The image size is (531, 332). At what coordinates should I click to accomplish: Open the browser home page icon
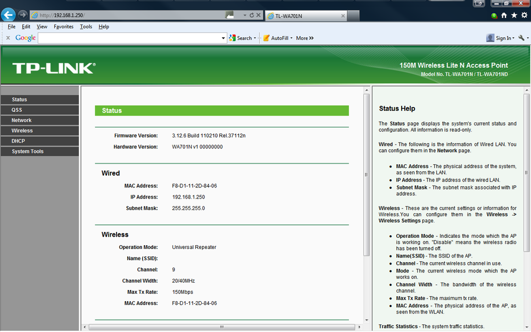point(504,15)
